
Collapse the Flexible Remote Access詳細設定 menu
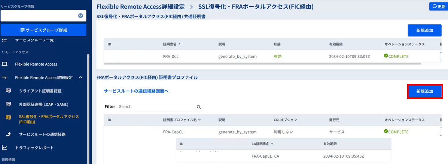[80, 78]
